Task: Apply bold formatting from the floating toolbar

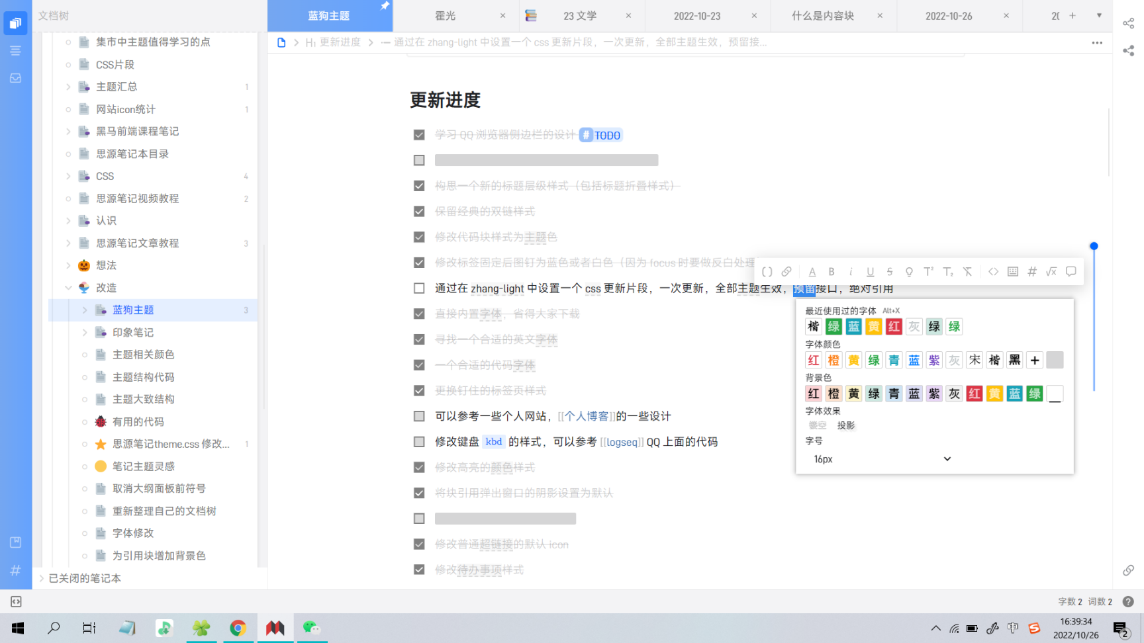Action: (x=832, y=271)
